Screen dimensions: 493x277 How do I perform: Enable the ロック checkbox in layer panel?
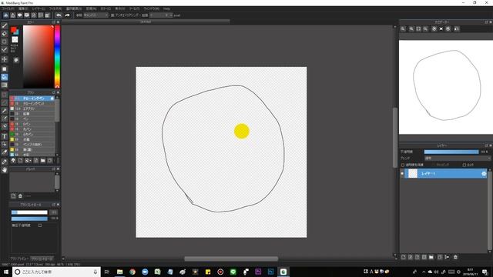tap(464, 165)
